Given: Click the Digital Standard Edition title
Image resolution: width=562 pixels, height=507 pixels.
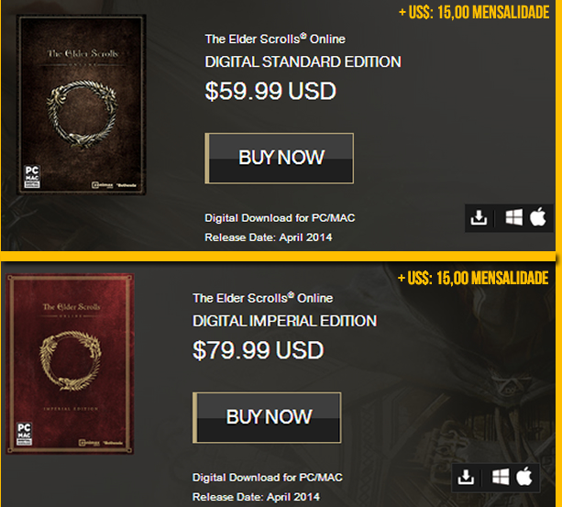Looking at the screenshot, I should (303, 61).
